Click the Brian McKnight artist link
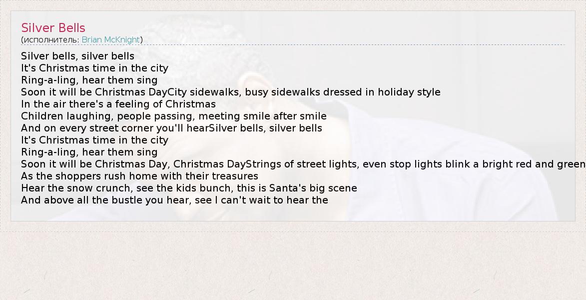 [111, 39]
